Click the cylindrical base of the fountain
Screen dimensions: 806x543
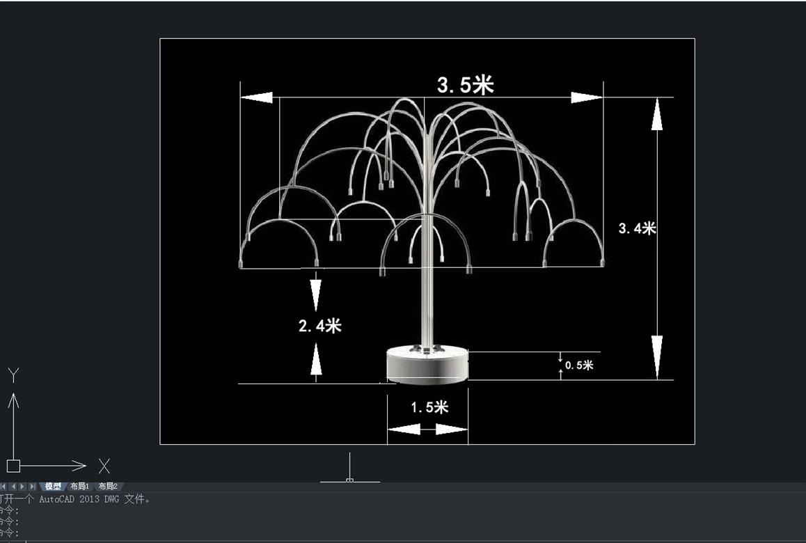coord(427,365)
